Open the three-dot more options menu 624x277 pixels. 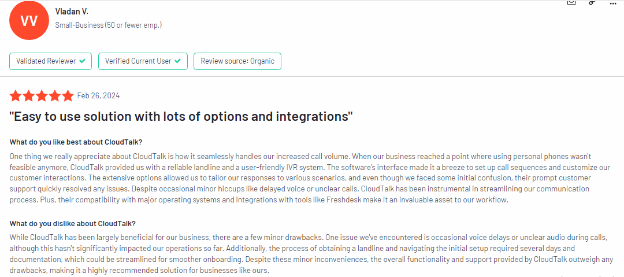click(613, 3)
